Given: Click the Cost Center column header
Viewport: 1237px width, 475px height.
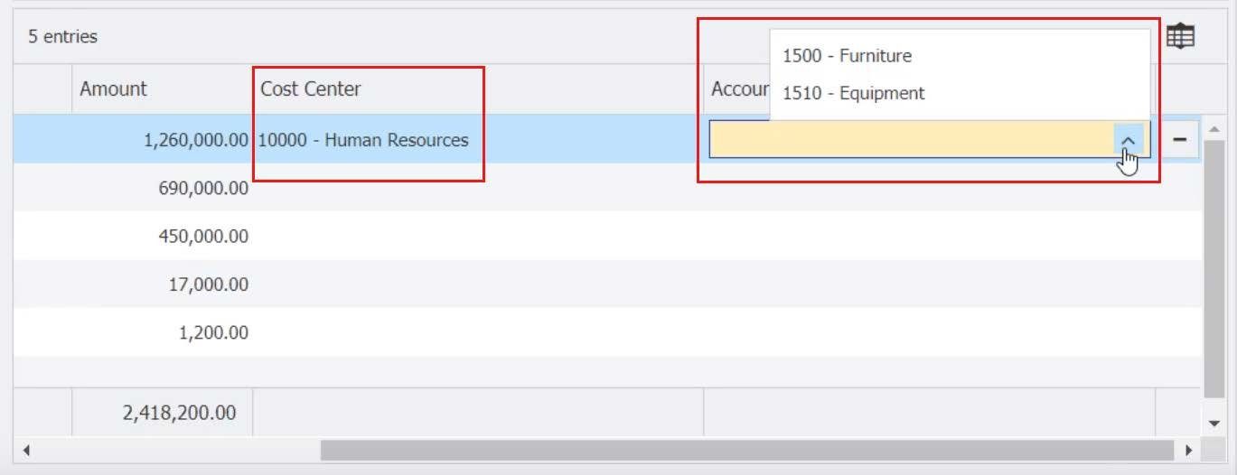Looking at the screenshot, I should [x=478, y=88].
